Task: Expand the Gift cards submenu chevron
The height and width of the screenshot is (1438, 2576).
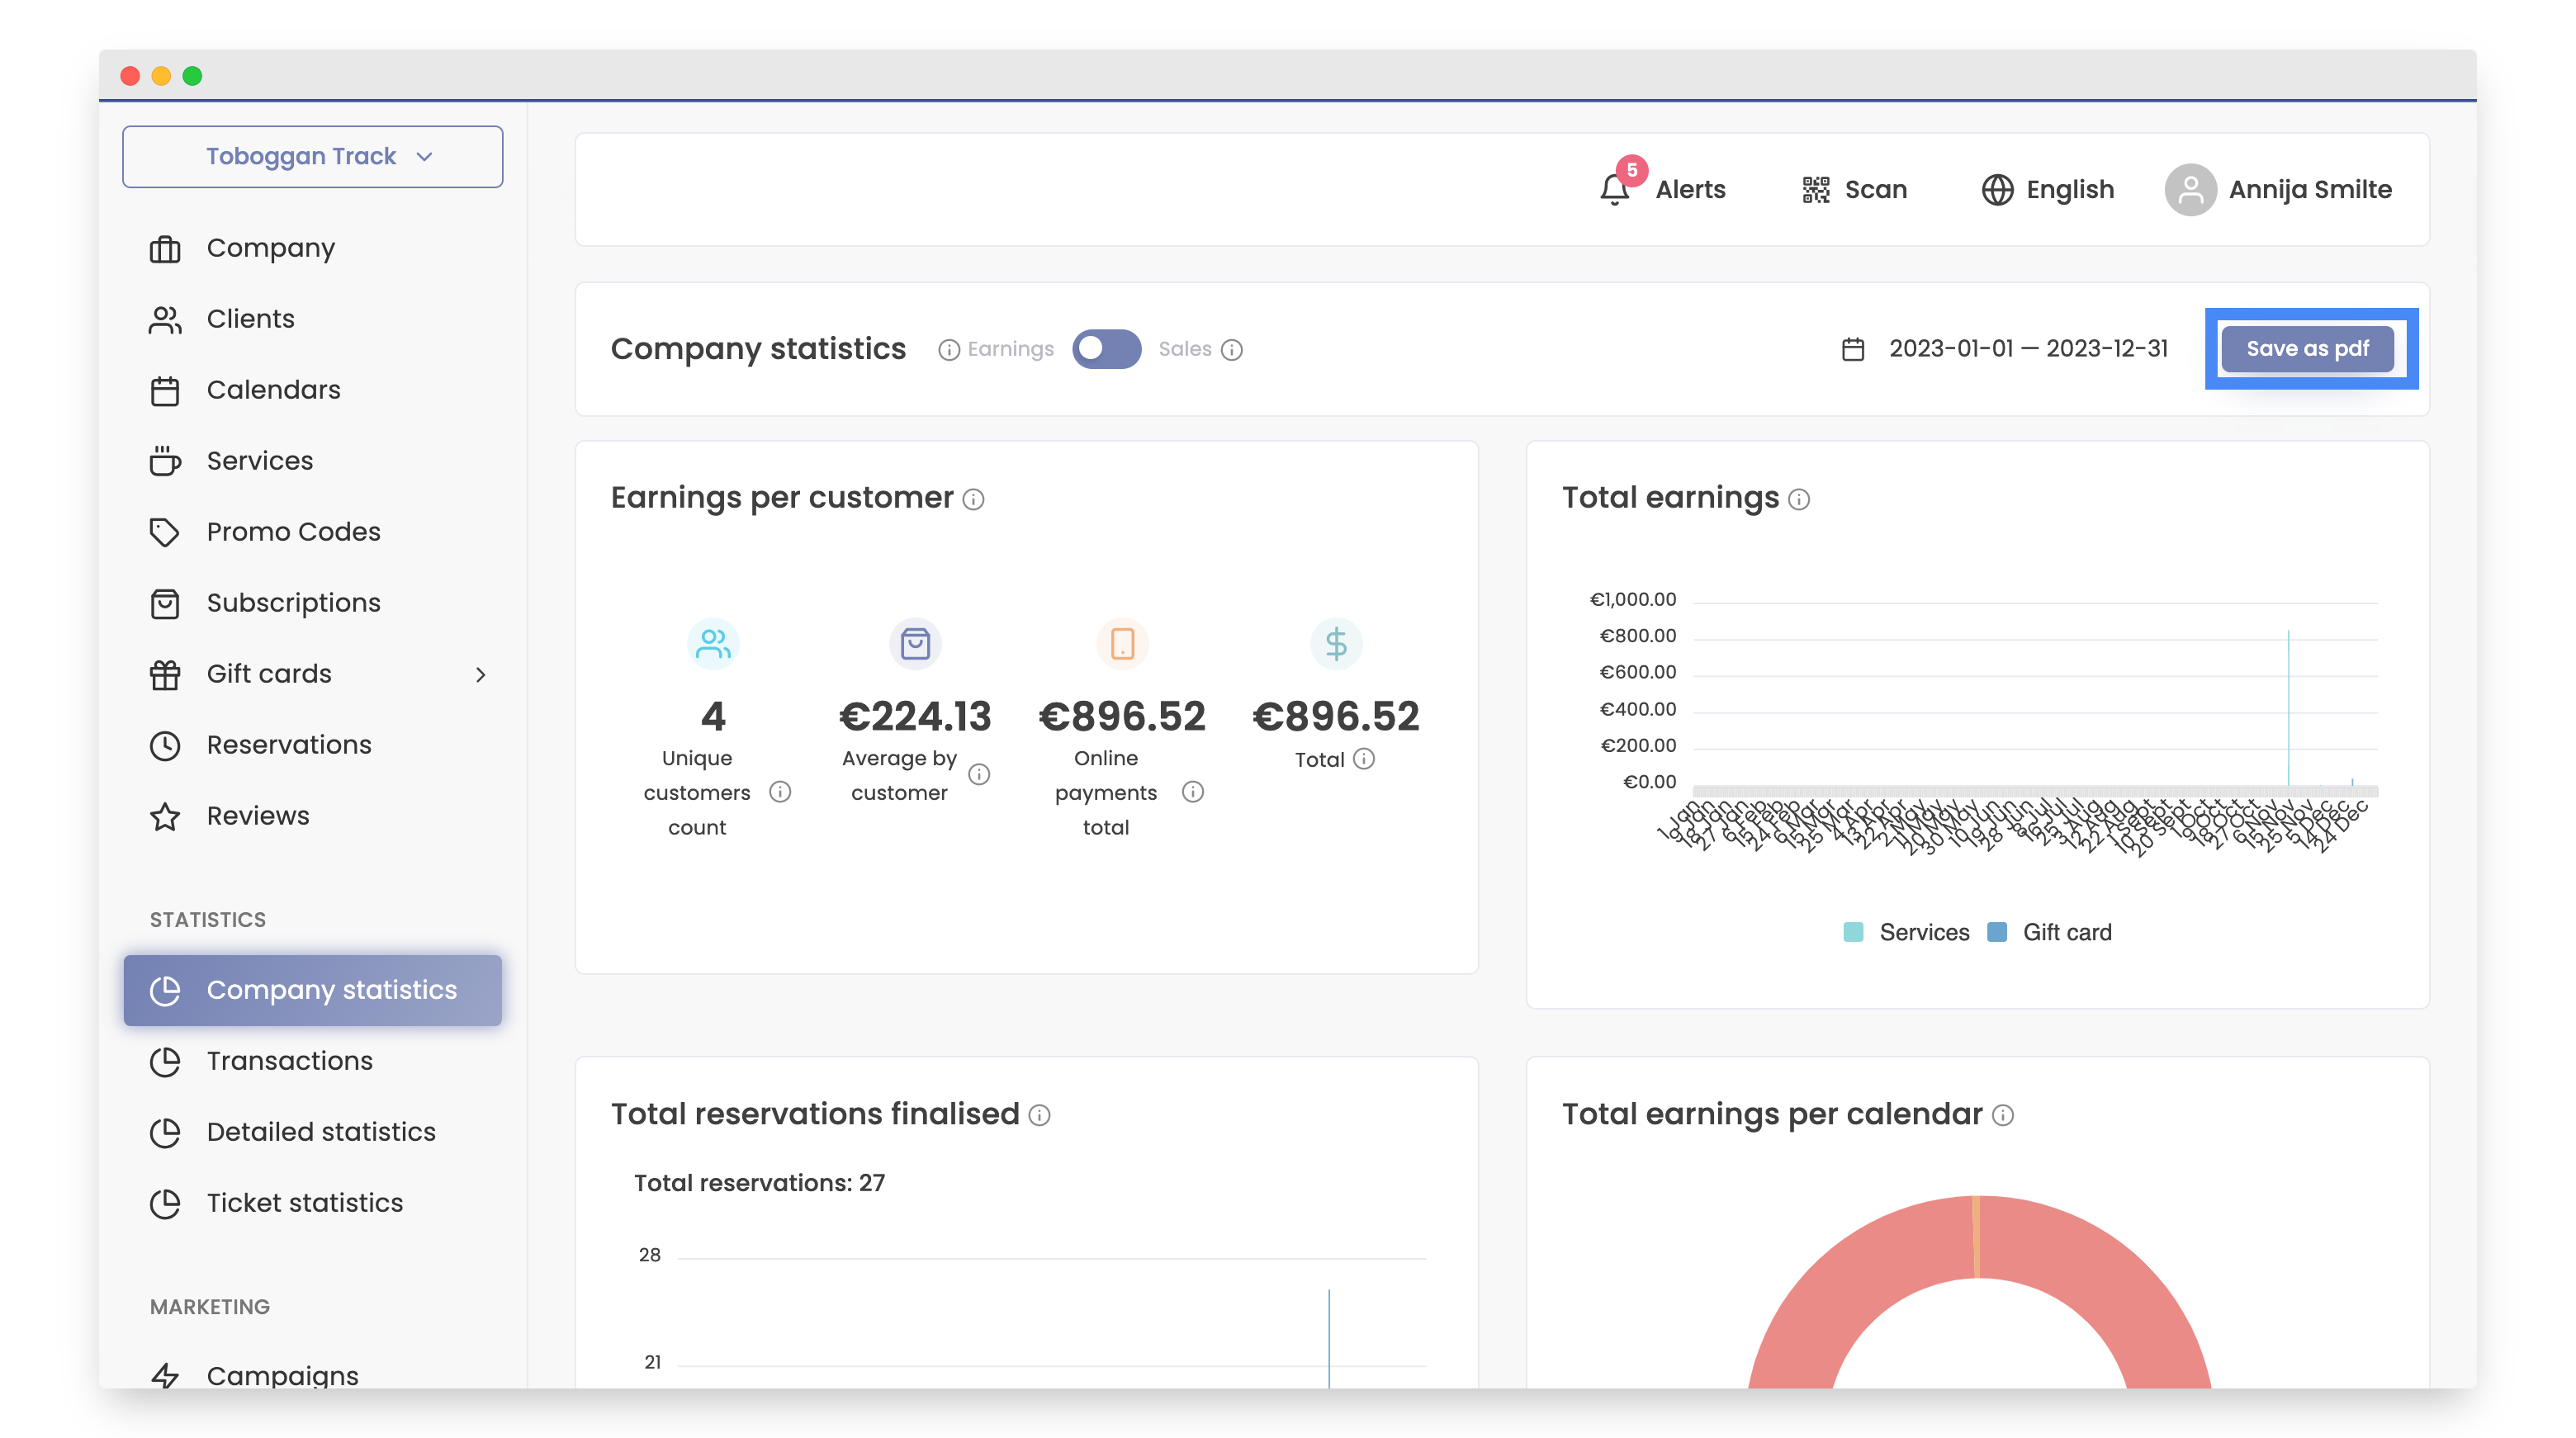Action: (480, 674)
